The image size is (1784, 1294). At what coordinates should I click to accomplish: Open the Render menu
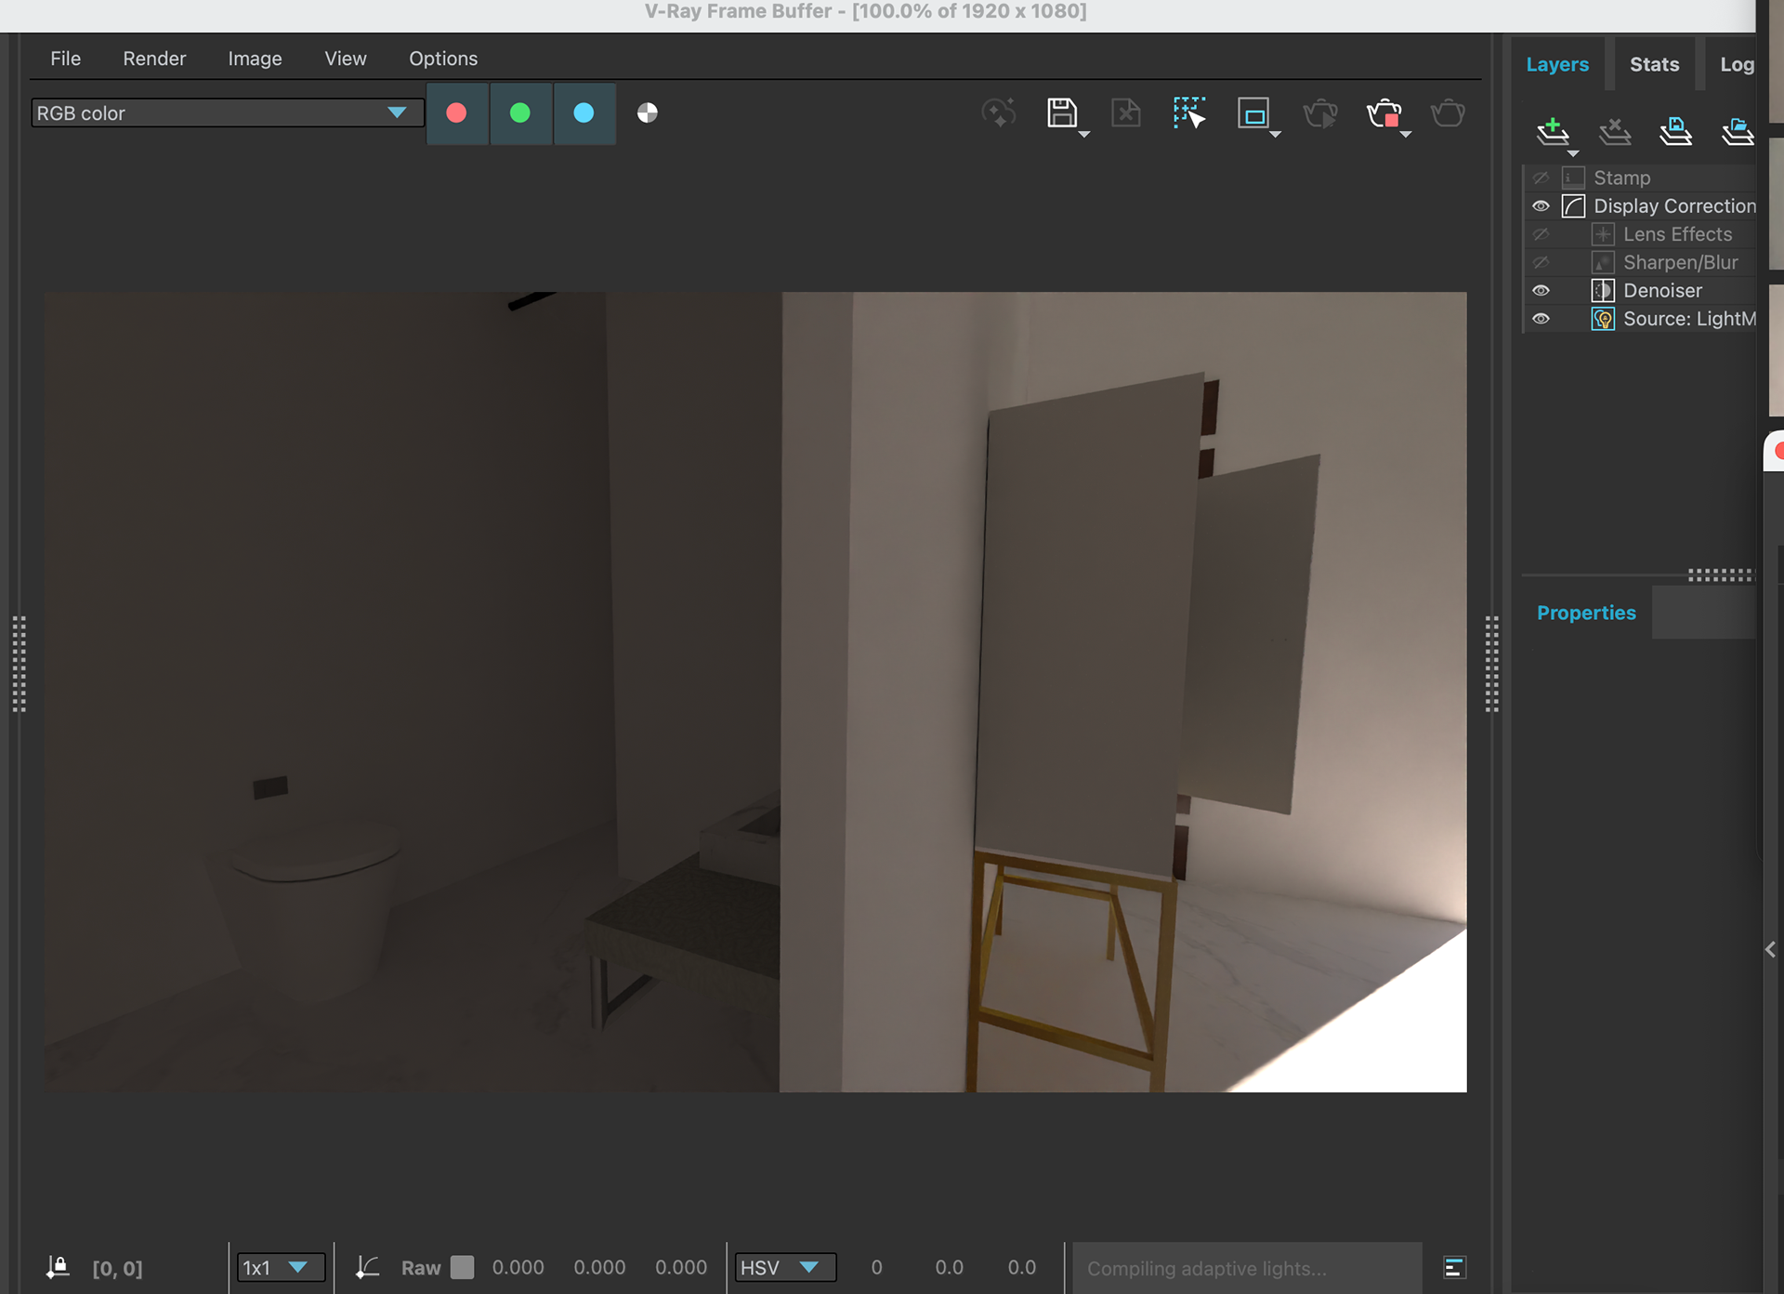(x=154, y=59)
